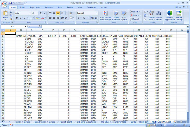Click zoom in plus button
Viewport: 190px width, 127px height.
coord(185,125)
